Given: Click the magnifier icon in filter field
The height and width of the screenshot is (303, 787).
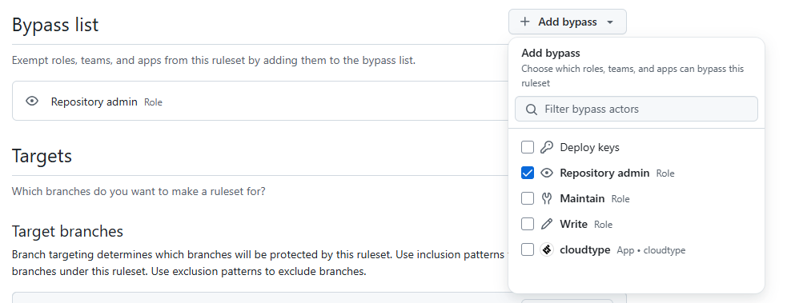Looking at the screenshot, I should click(x=532, y=110).
